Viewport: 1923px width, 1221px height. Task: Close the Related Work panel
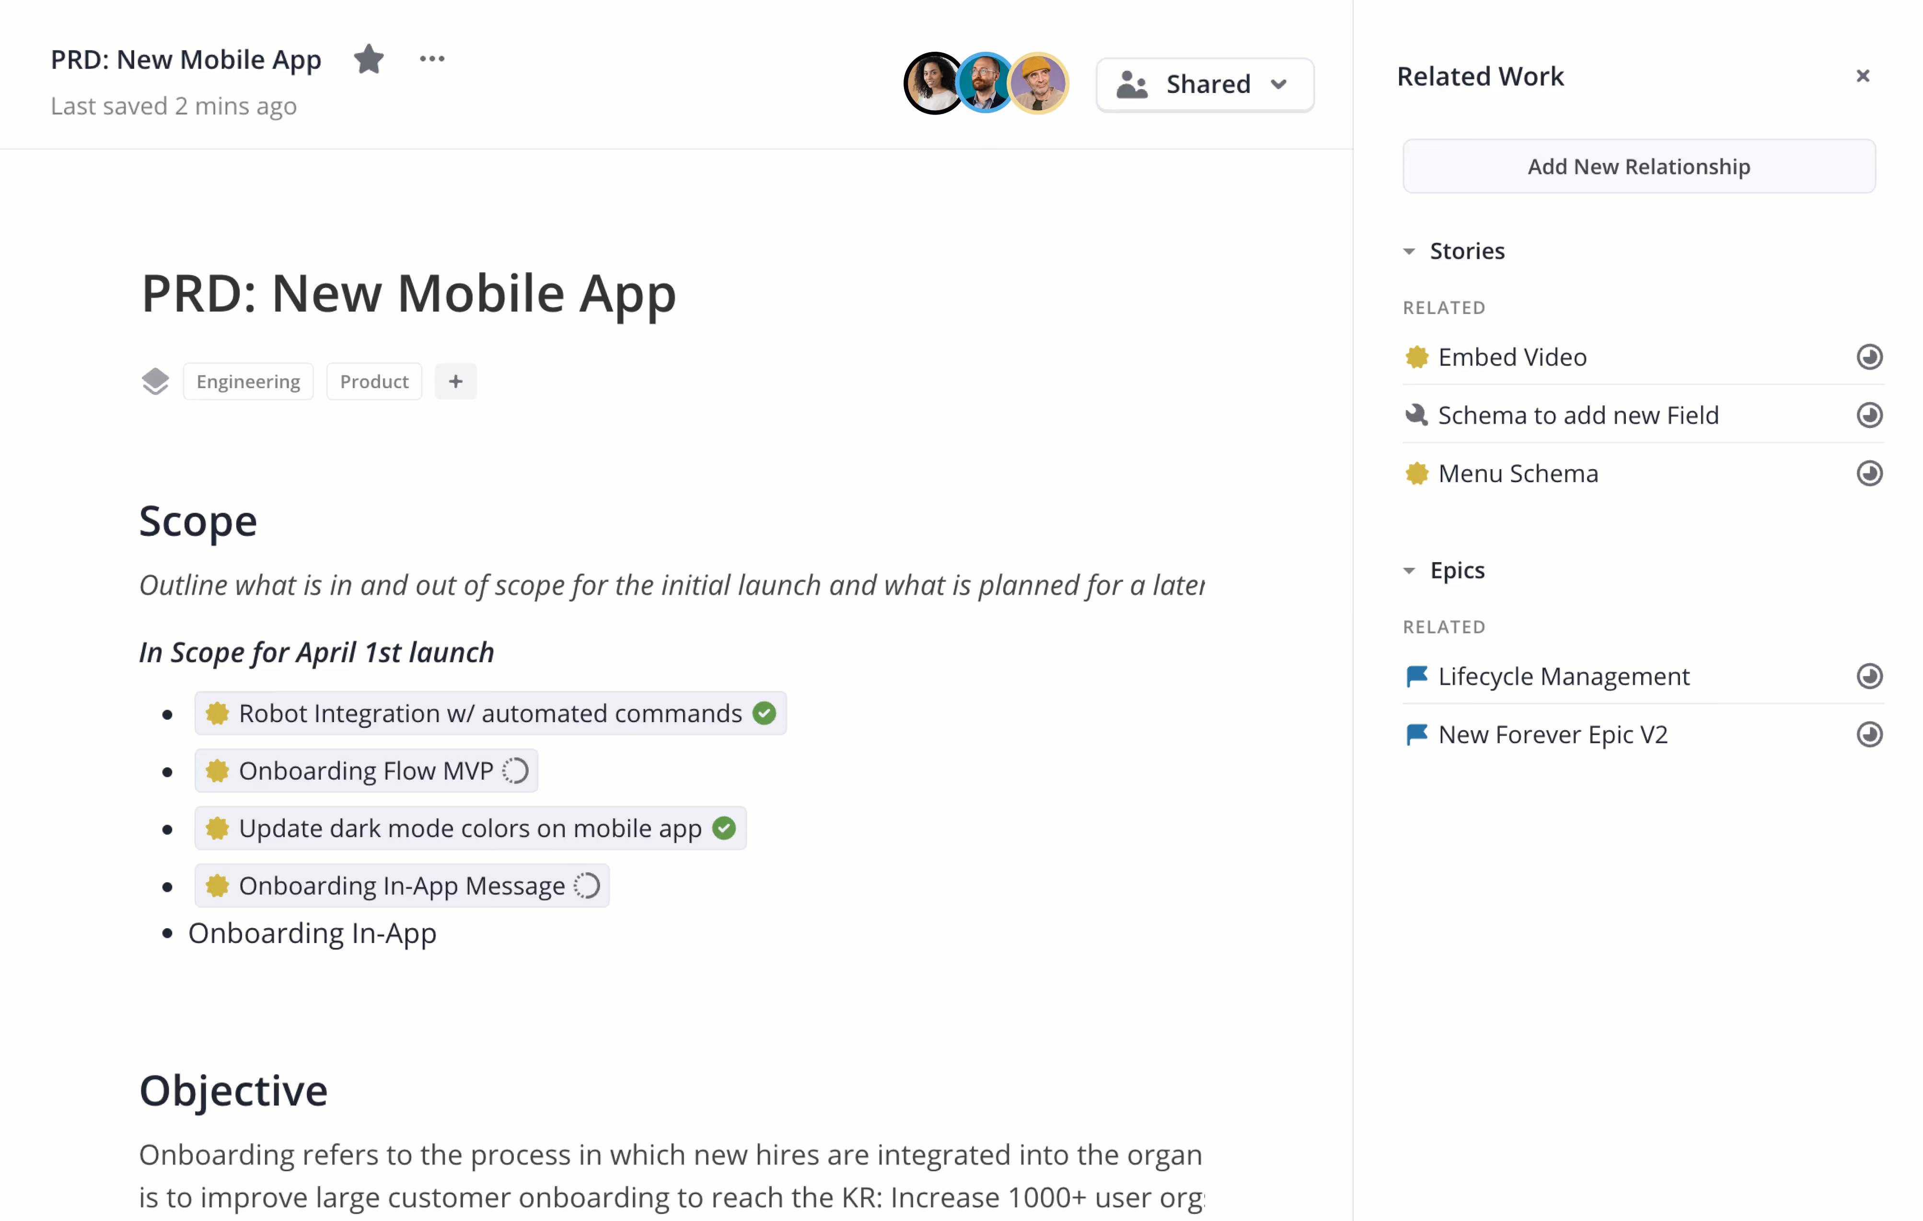pos(1862,76)
